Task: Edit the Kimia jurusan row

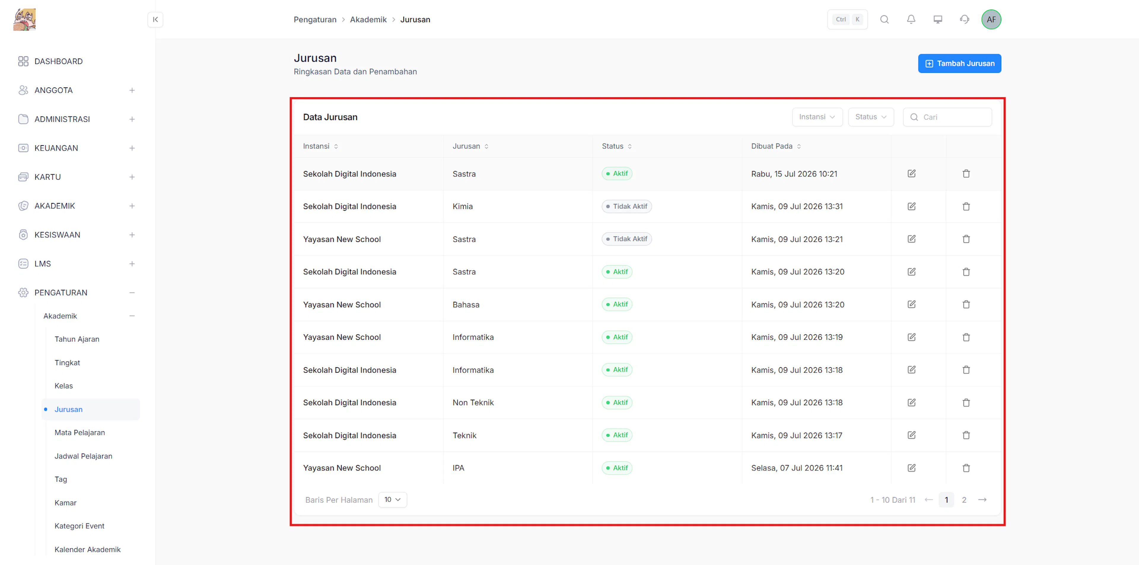Action: pyautogui.click(x=911, y=206)
